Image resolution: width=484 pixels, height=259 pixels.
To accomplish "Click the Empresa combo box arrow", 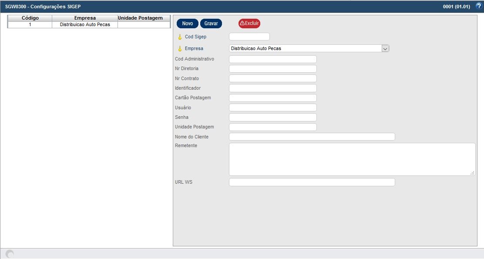I will click(385, 48).
